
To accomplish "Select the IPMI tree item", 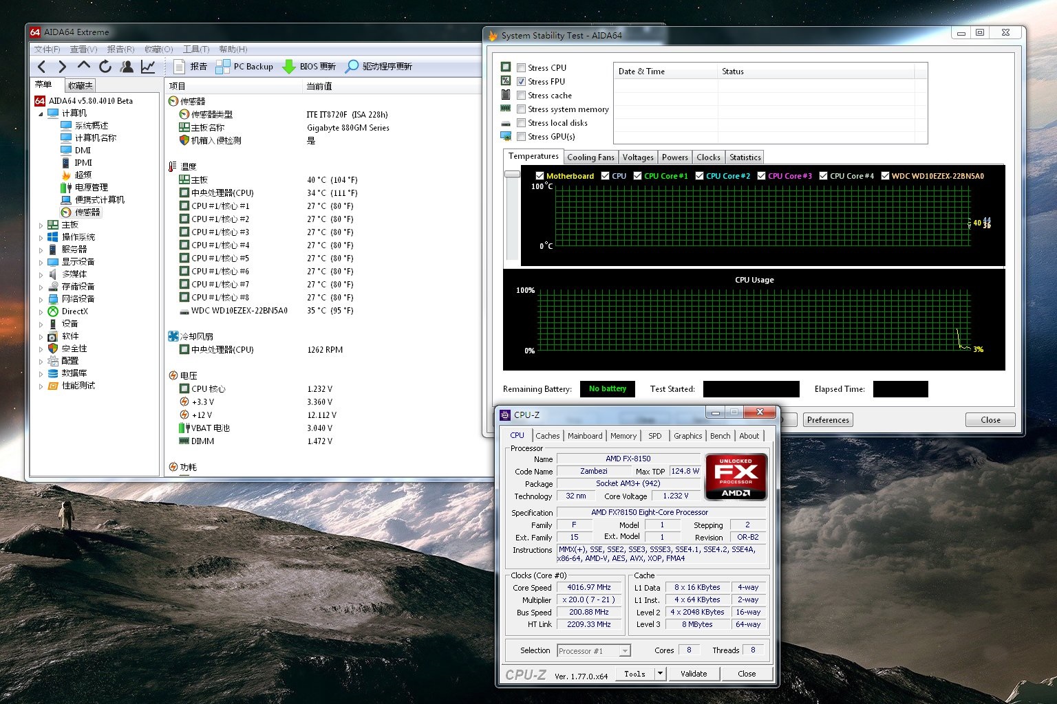I will coord(83,162).
